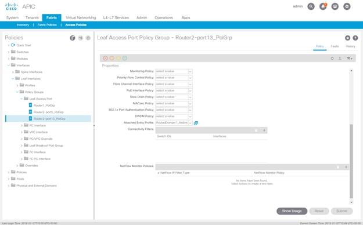Screen dimensions: 363x225
Task: Switch to the Faults tab
Action: [335, 46]
